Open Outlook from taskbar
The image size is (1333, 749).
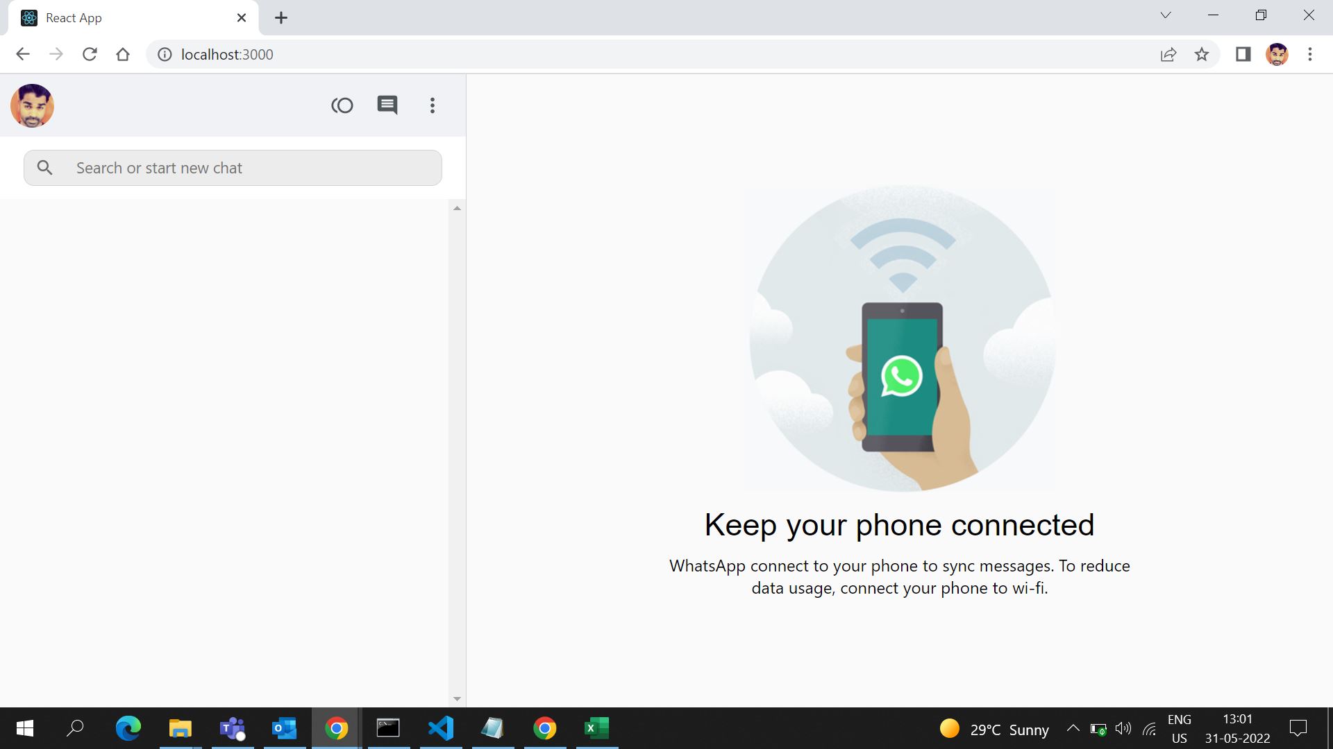click(285, 728)
